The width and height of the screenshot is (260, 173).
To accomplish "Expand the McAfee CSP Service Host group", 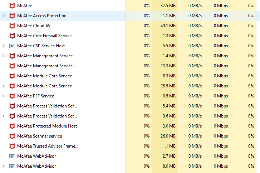I will 4,46.
